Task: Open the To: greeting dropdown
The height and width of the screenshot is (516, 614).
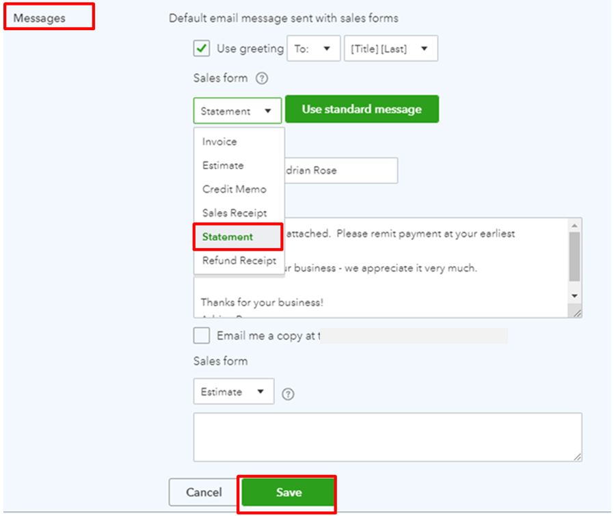Action: click(x=313, y=49)
